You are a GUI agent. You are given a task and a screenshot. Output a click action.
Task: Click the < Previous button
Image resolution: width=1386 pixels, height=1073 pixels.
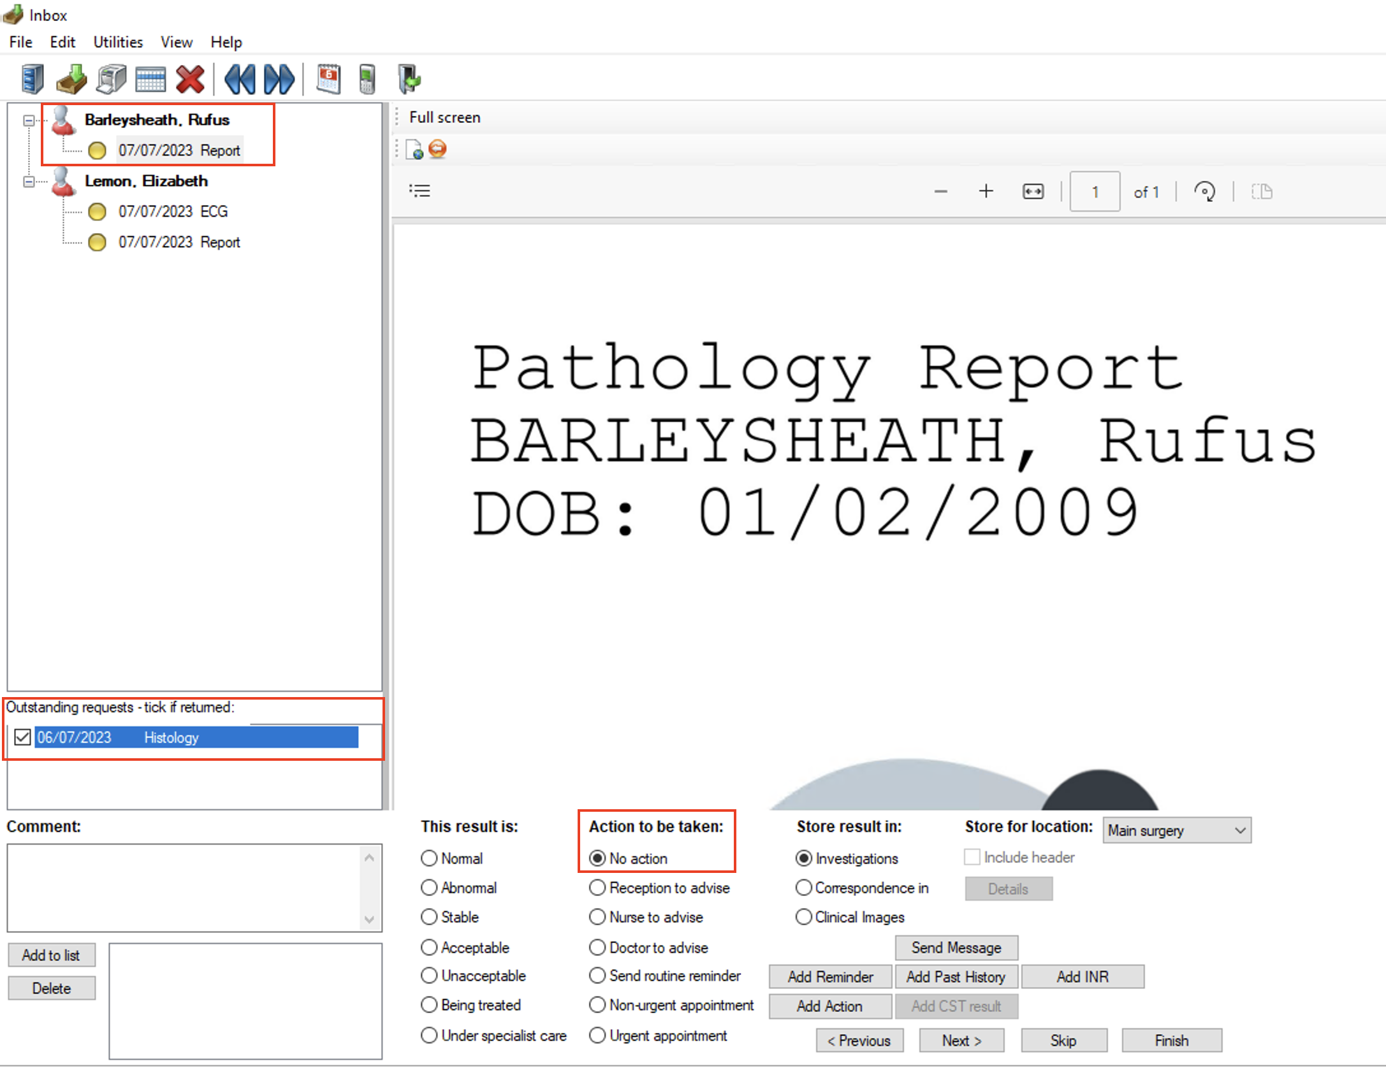(x=859, y=1041)
